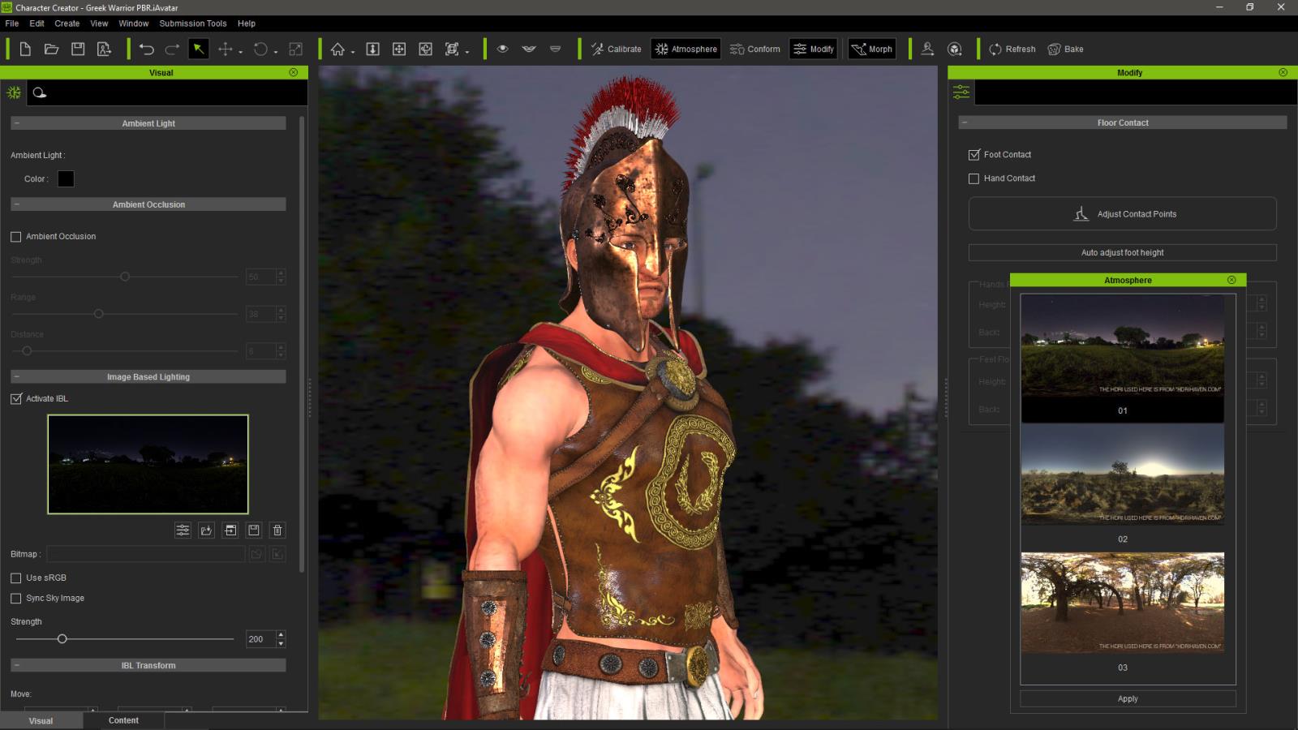
Task: Click the frame-selected camera icon
Action: [452, 49]
